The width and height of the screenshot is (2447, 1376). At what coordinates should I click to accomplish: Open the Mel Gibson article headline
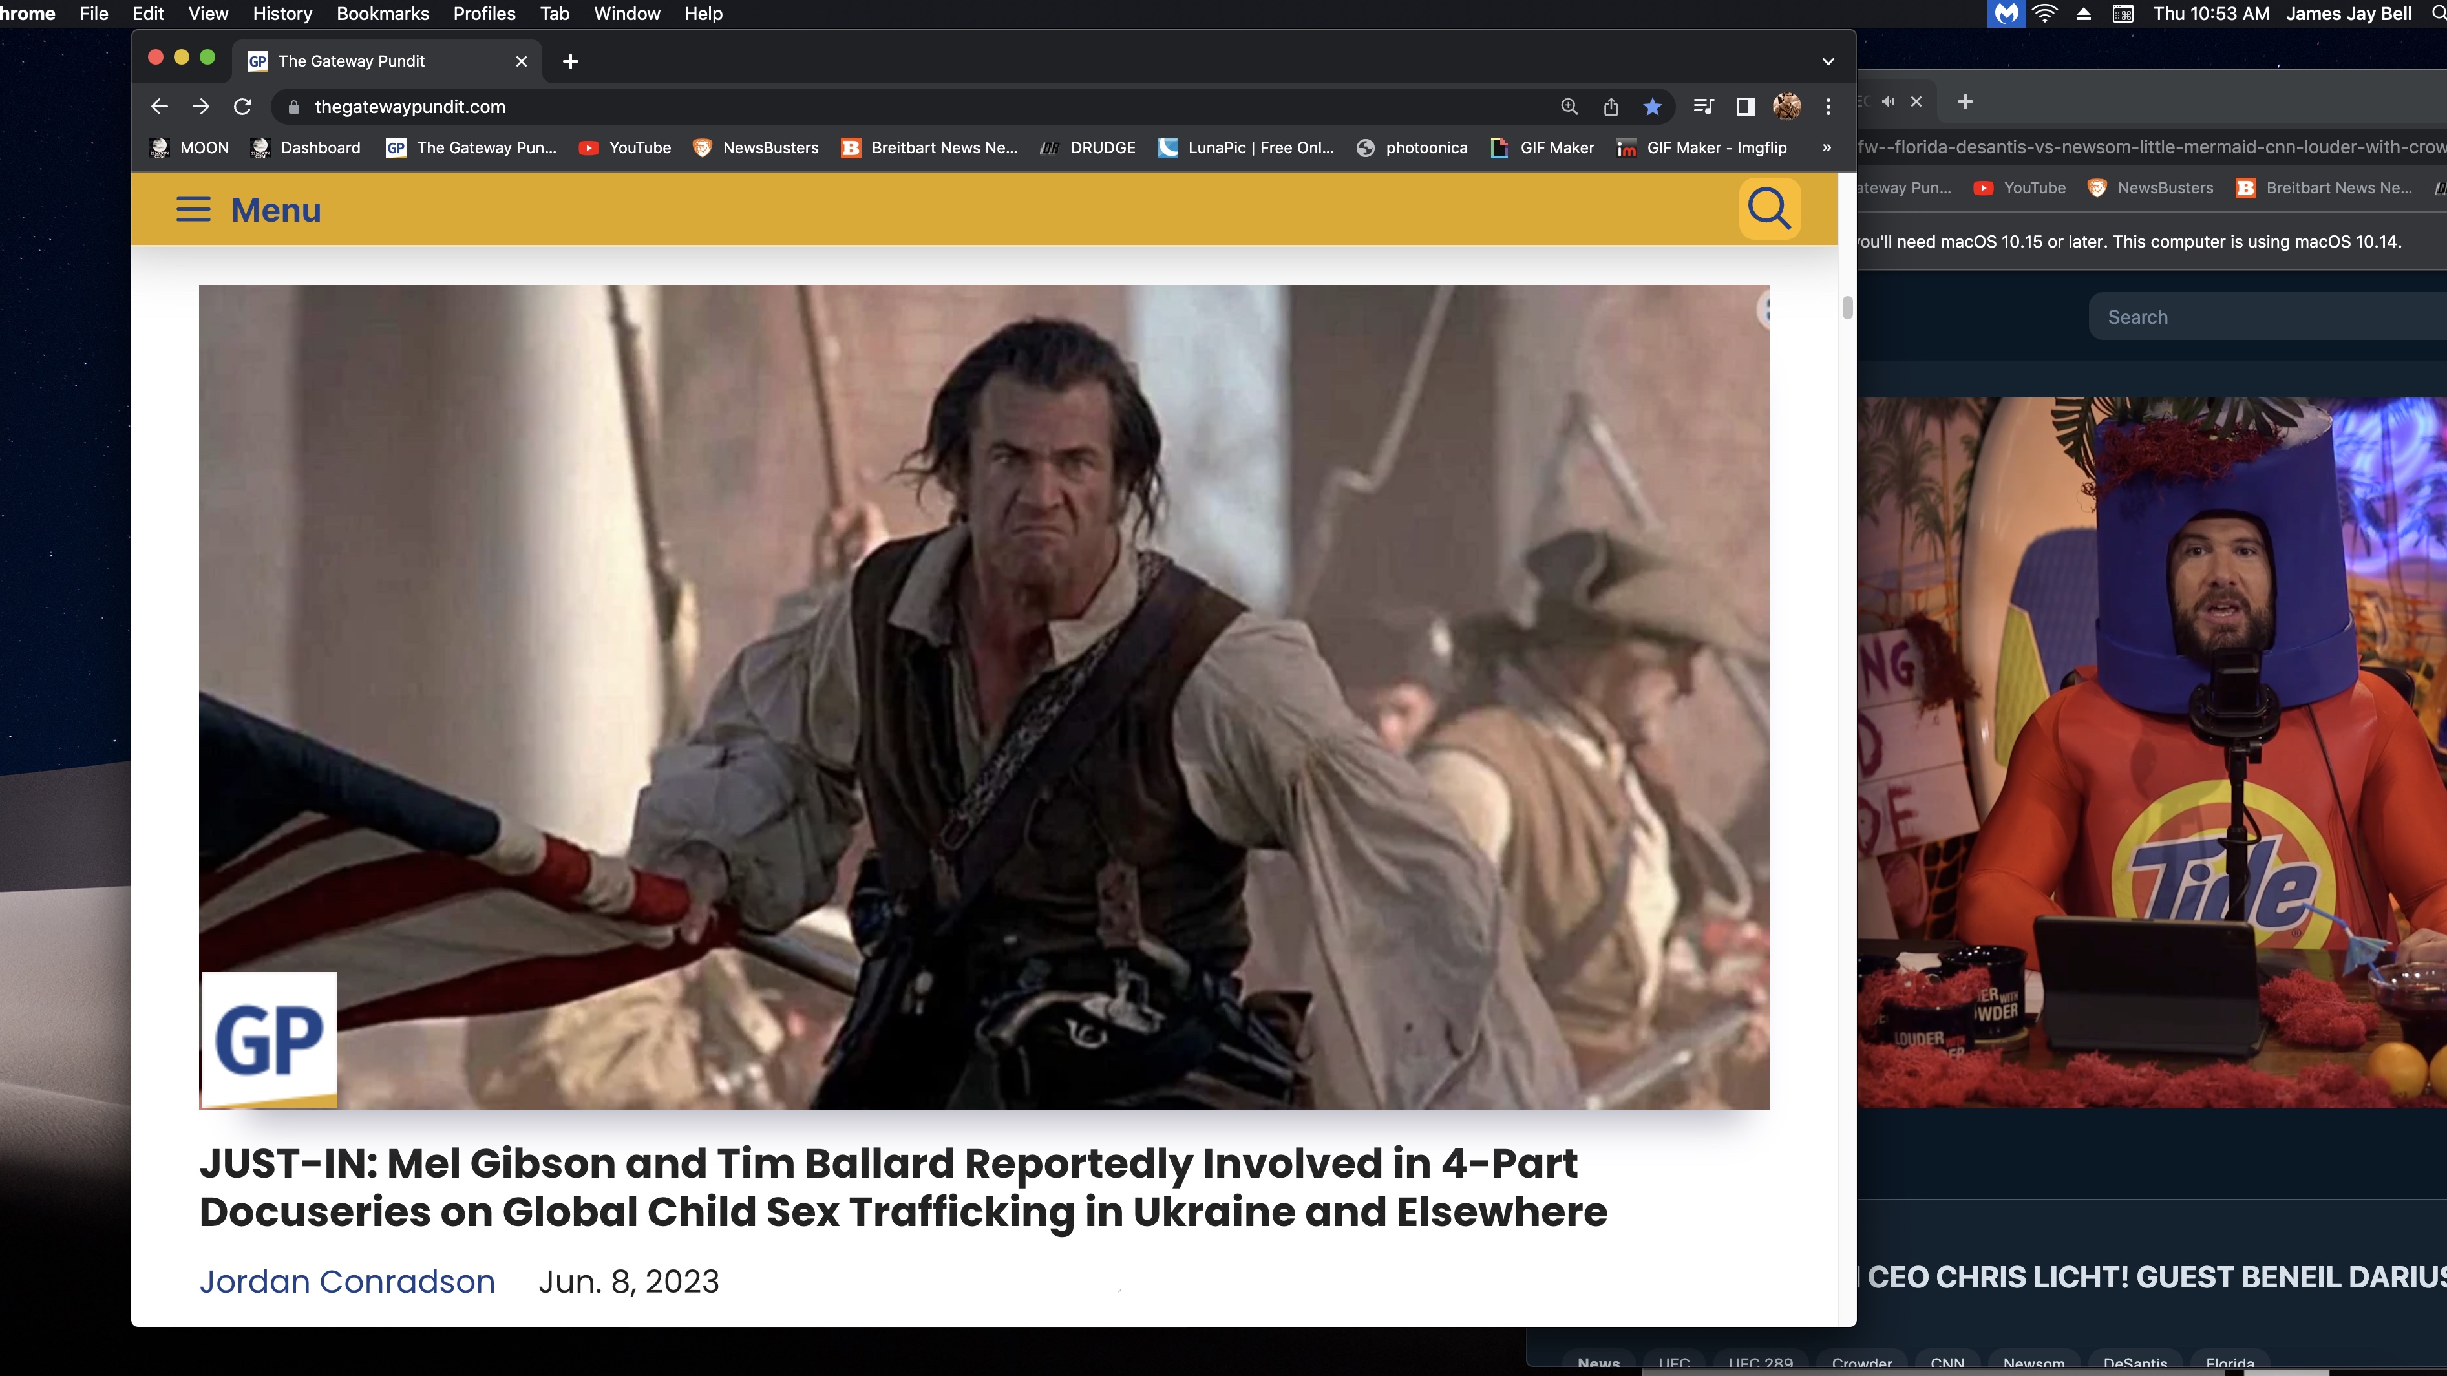pyautogui.click(x=902, y=1187)
